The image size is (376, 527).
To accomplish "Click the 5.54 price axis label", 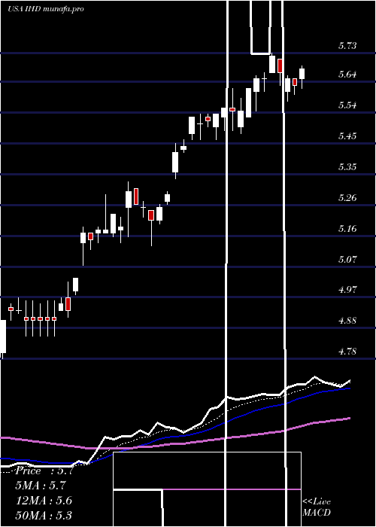I will pos(347,105).
